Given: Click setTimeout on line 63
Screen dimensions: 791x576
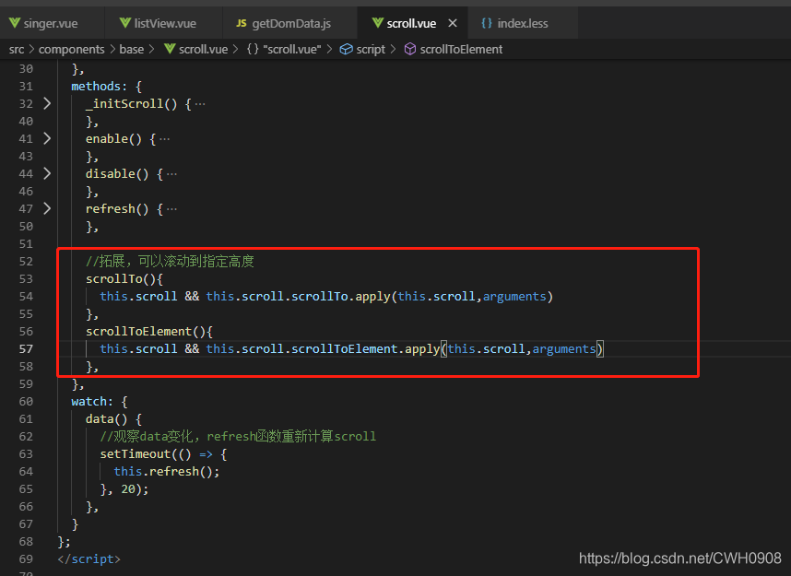Looking at the screenshot, I should click(x=135, y=454).
